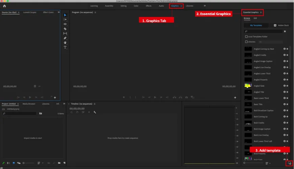Open the Edit tab in Essential Graphics
This screenshot has height=169, width=294.
[255, 18]
